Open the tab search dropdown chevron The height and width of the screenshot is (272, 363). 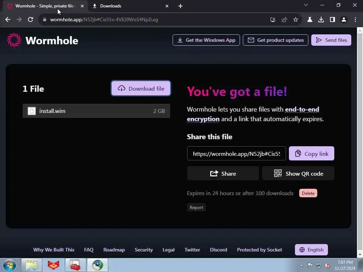(x=306, y=5)
